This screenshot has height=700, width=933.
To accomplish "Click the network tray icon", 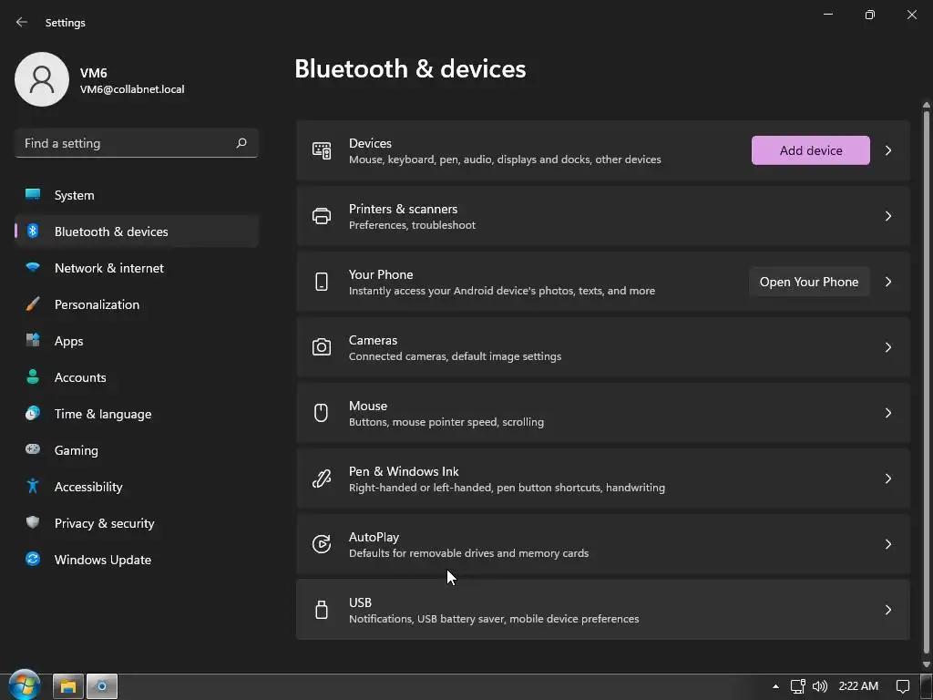I will click(798, 686).
